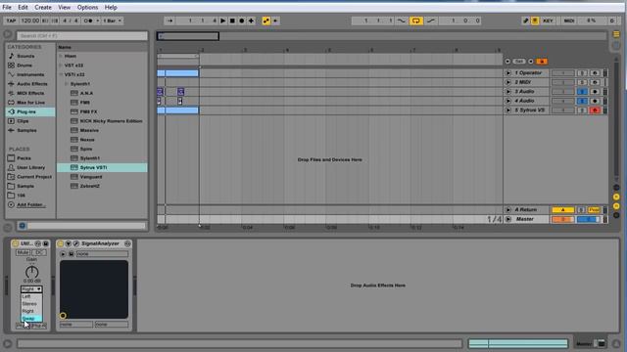Unfold the 5 Sytrus VS track
This screenshot has width=627, height=352.
coord(507,110)
